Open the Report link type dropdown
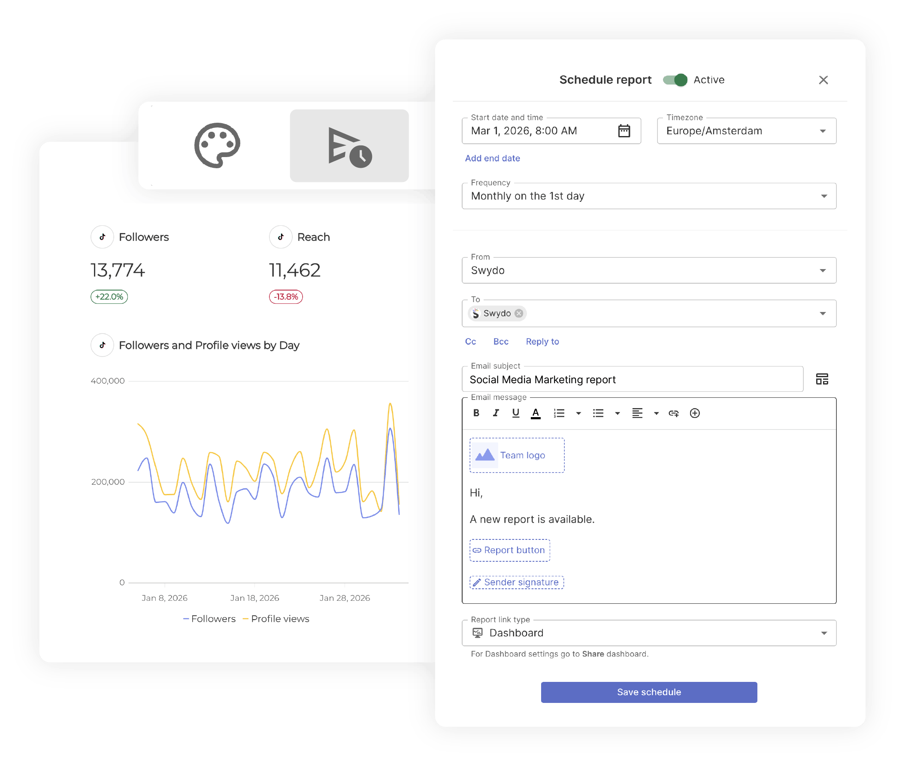The width and height of the screenshot is (905, 766). (x=824, y=633)
